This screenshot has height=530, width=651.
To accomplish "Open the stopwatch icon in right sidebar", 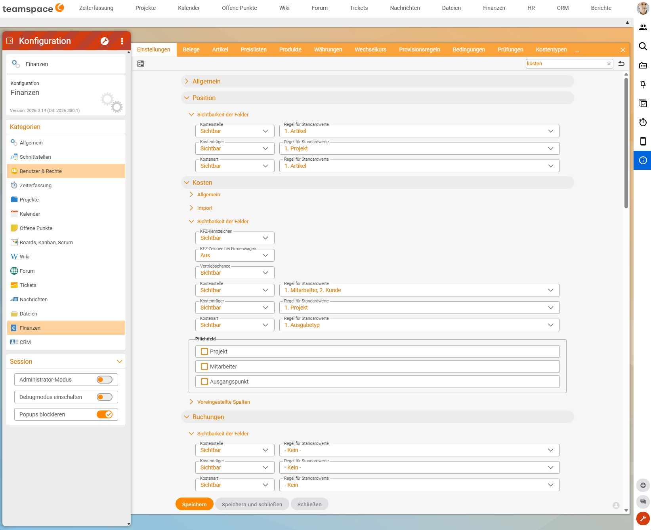I will 643,122.
